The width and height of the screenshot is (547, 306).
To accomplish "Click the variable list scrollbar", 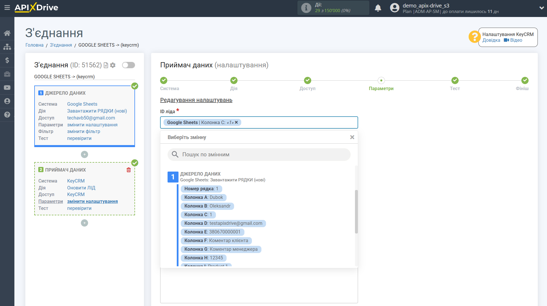I will click(x=356, y=212).
